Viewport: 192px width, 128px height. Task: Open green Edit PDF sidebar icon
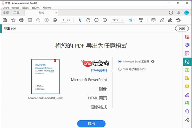pyautogui.click(x=187, y=70)
